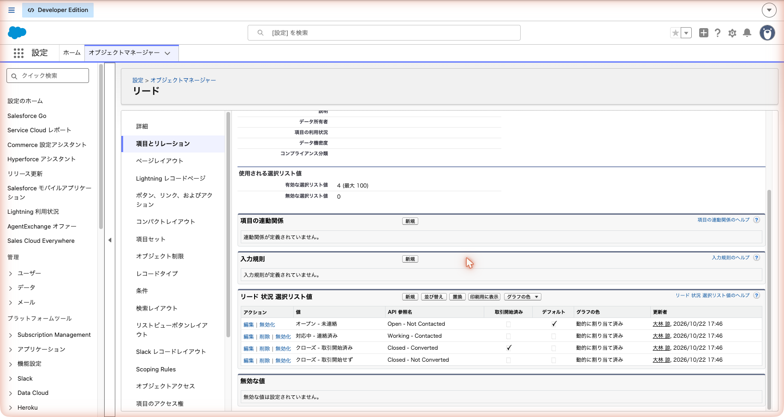Expand the Subscription Management tree item
Viewport: 784px width, 417px height.
[11, 335]
